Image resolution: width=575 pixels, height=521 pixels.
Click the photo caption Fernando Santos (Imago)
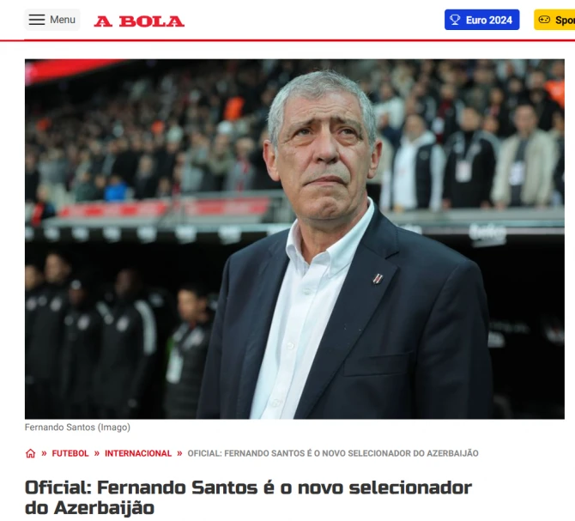pos(77,427)
